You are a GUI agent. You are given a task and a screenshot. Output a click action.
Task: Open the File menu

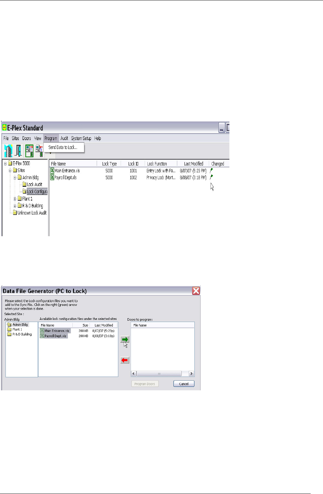[6, 138]
